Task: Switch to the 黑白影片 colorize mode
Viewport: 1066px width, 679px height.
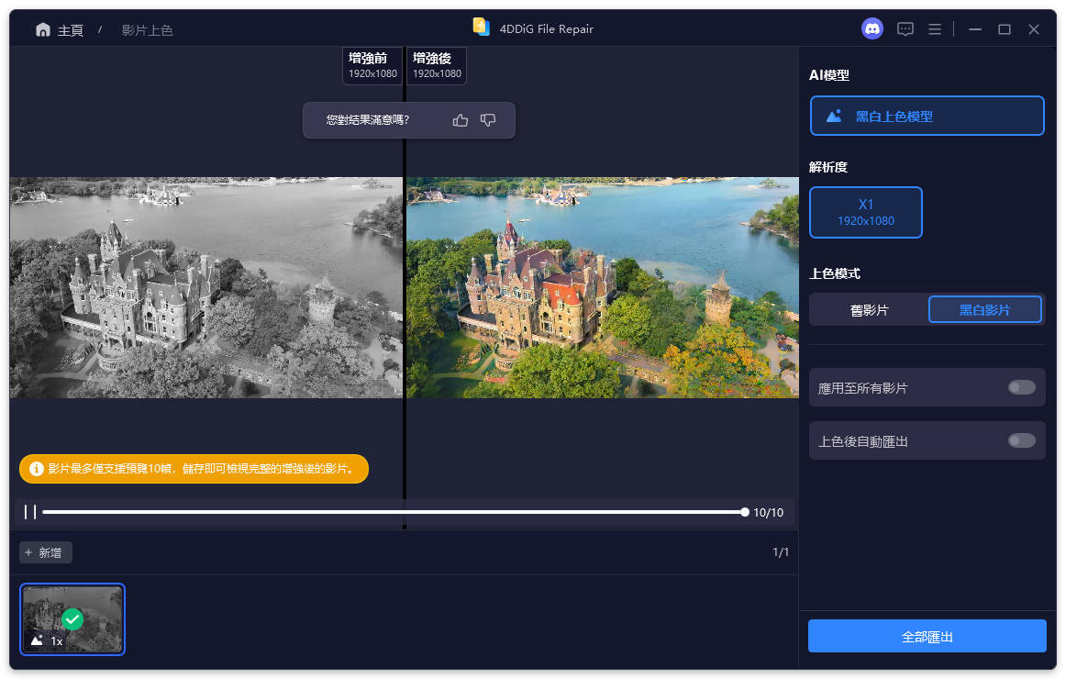Action: (985, 309)
